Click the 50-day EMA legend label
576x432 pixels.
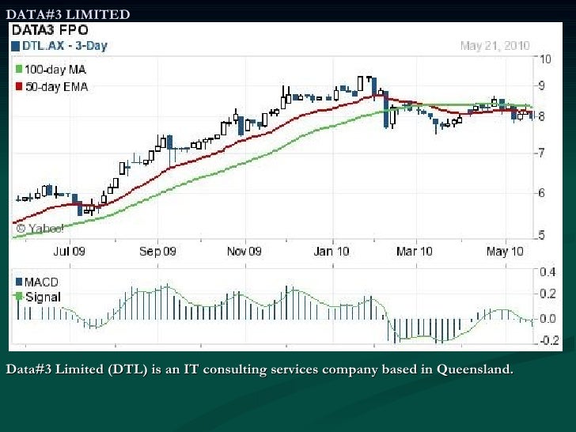tap(57, 87)
